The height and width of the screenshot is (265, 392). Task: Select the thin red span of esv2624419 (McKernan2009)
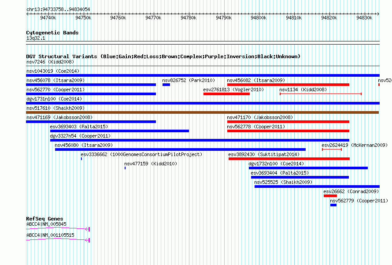tap(332, 149)
